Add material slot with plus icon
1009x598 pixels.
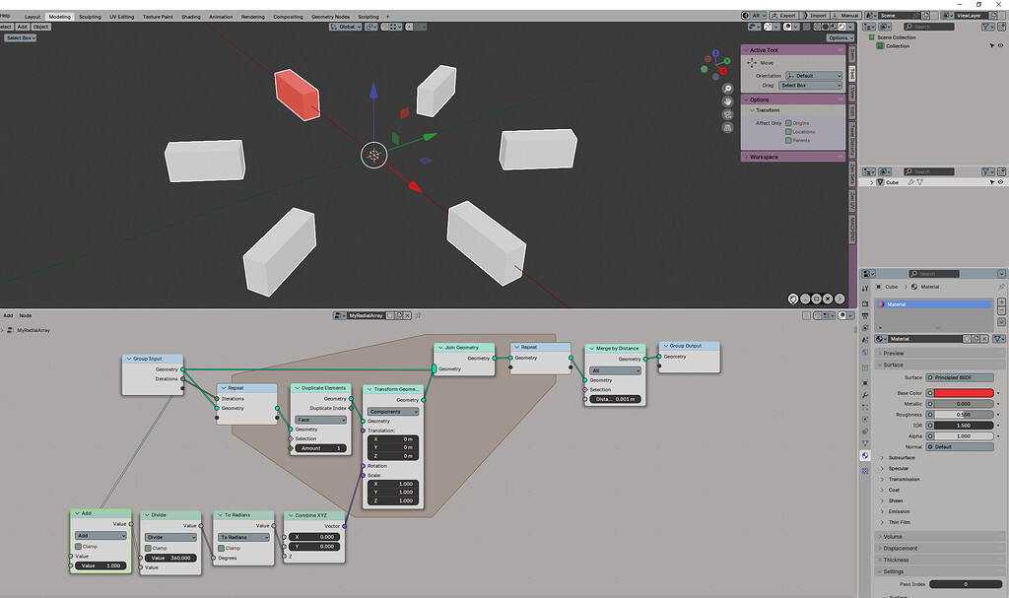(x=1001, y=301)
